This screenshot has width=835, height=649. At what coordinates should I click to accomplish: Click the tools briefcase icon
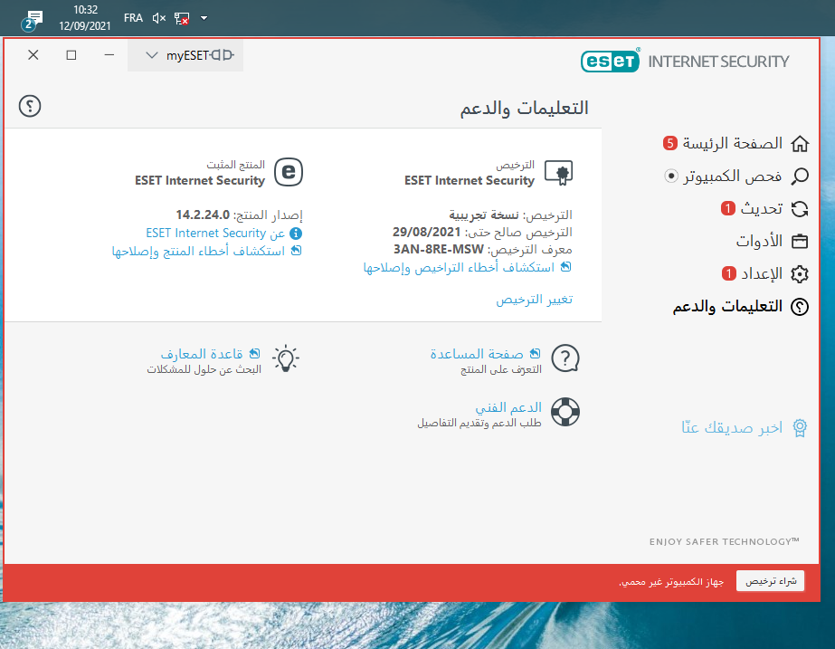800,242
